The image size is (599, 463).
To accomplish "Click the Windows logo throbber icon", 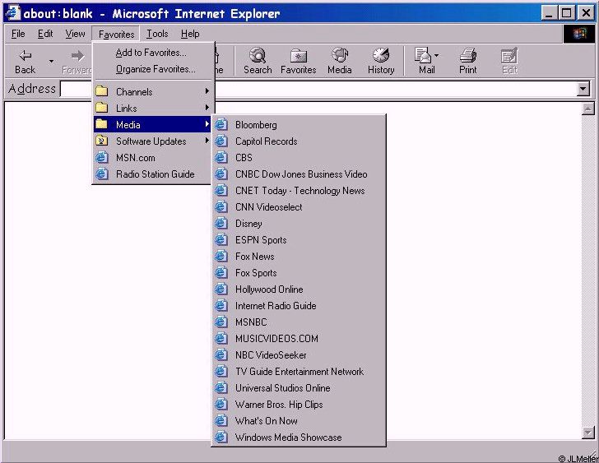I will click(x=579, y=34).
